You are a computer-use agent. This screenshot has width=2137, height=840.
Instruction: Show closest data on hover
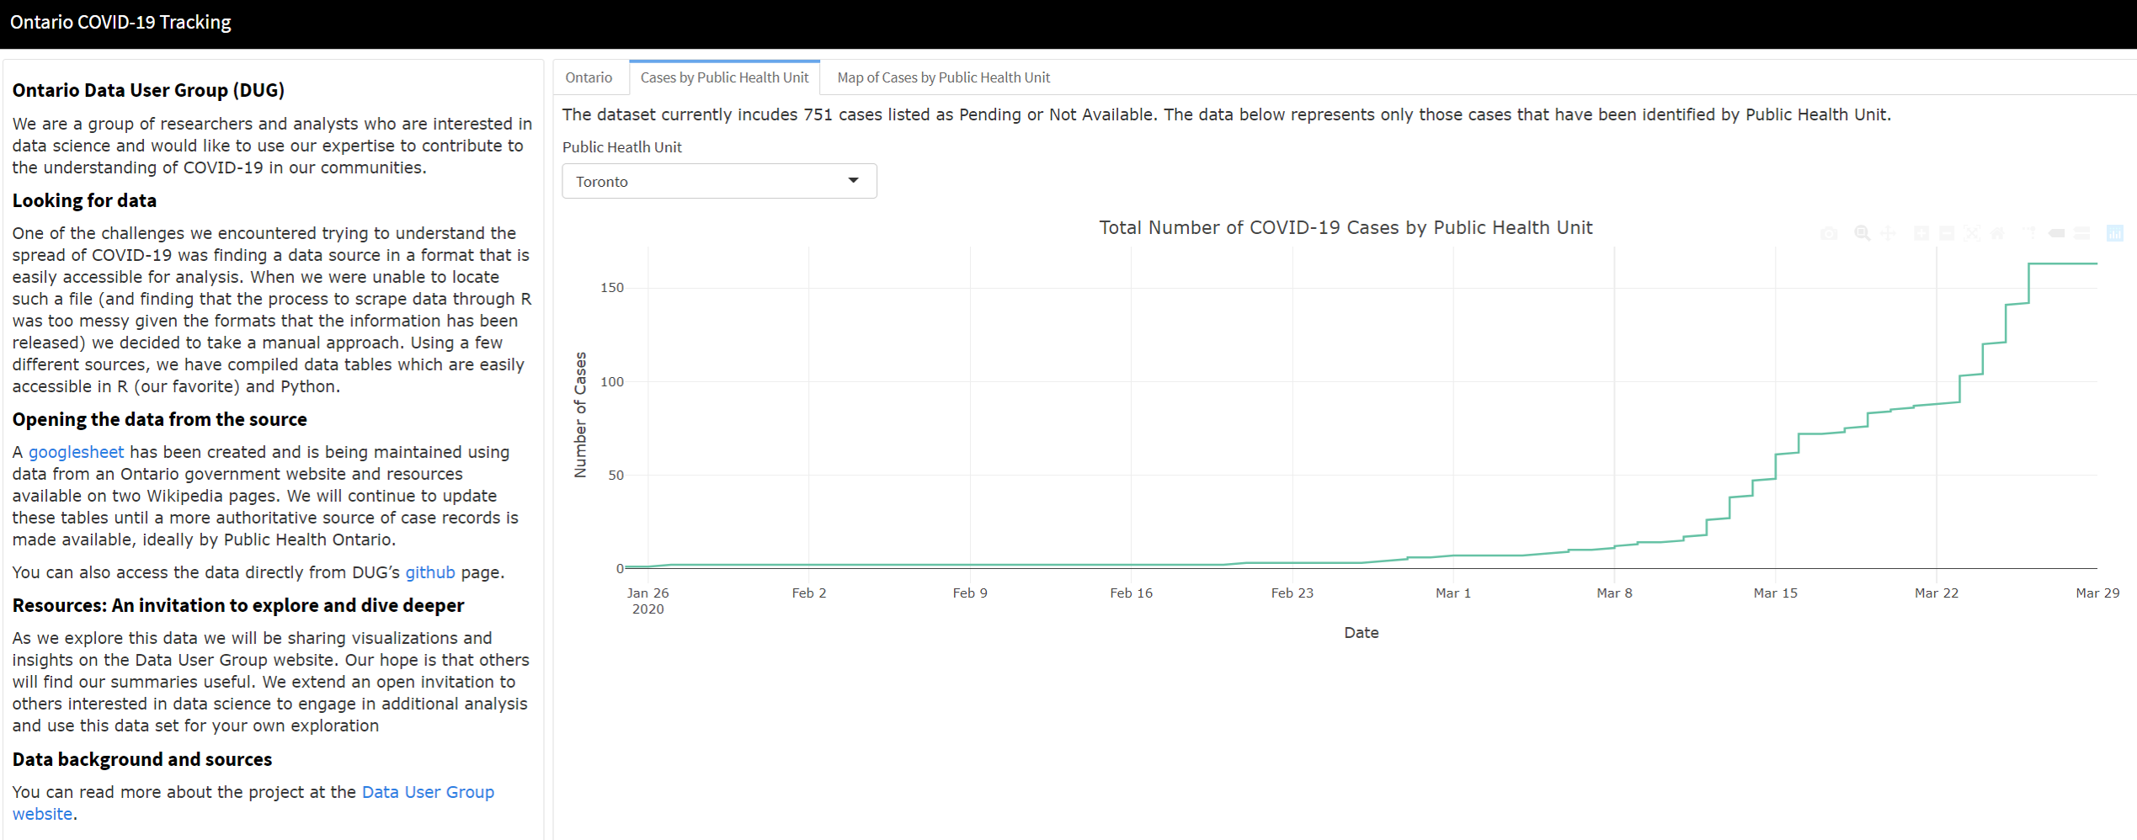(x=2057, y=233)
